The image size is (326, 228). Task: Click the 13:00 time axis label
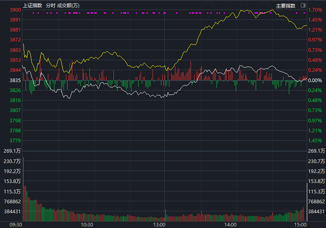159,225
